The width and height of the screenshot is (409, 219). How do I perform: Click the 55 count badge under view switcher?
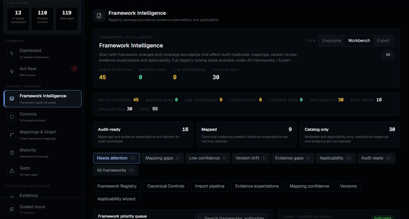(388, 55)
